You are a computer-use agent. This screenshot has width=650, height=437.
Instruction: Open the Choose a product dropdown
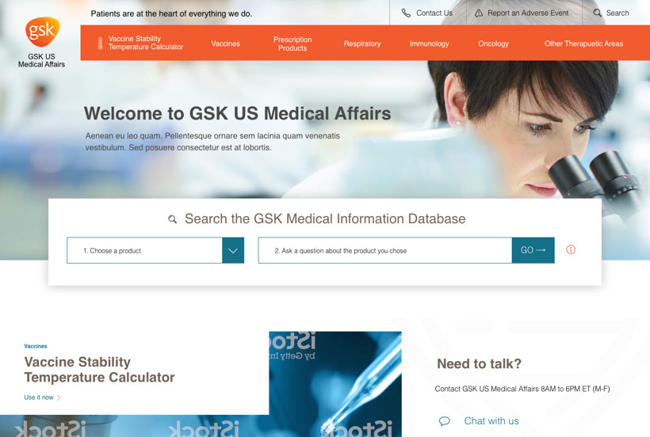(144, 250)
